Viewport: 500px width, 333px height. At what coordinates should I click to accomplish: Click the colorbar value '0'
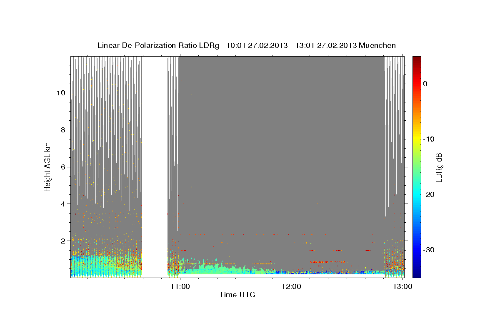425,84
